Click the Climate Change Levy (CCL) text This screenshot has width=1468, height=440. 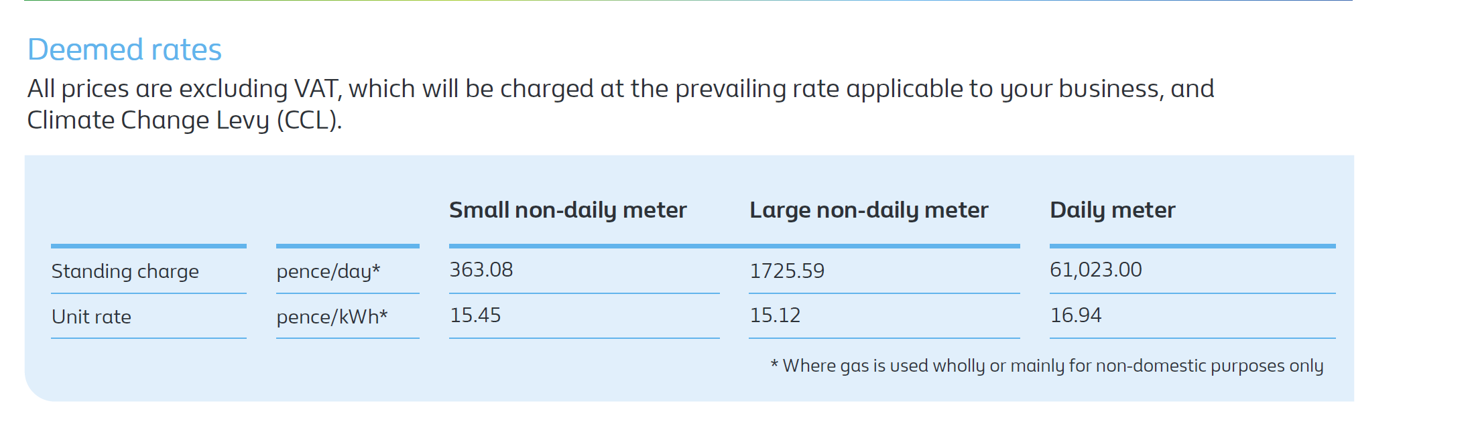[x=184, y=121]
